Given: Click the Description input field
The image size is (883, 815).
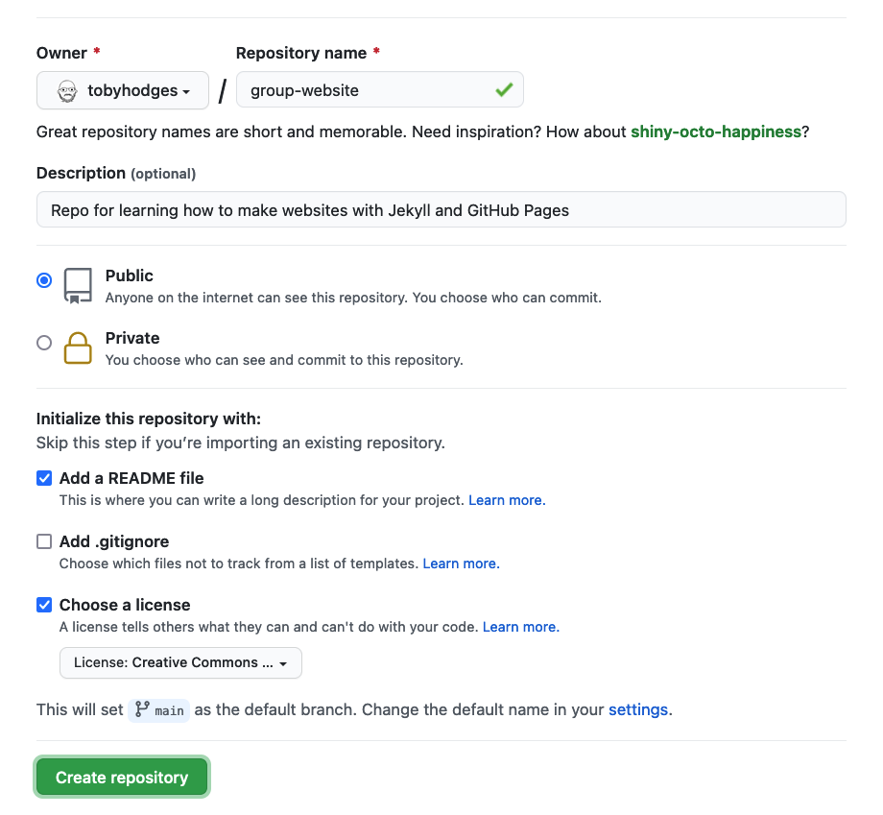Looking at the screenshot, I should (441, 209).
